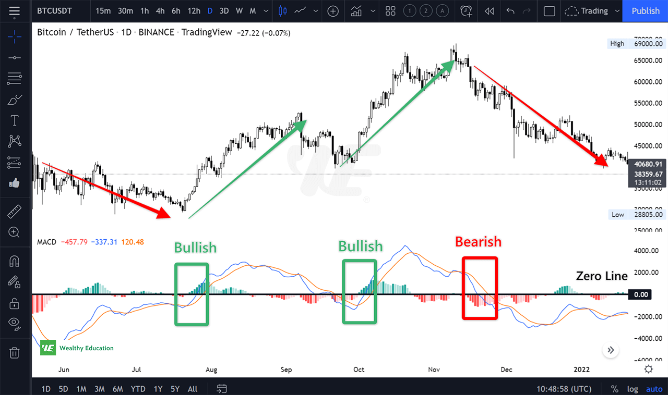This screenshot has width=668, height=395.
Task: Start bar replay mode
Action: click(x=489, y=11)
